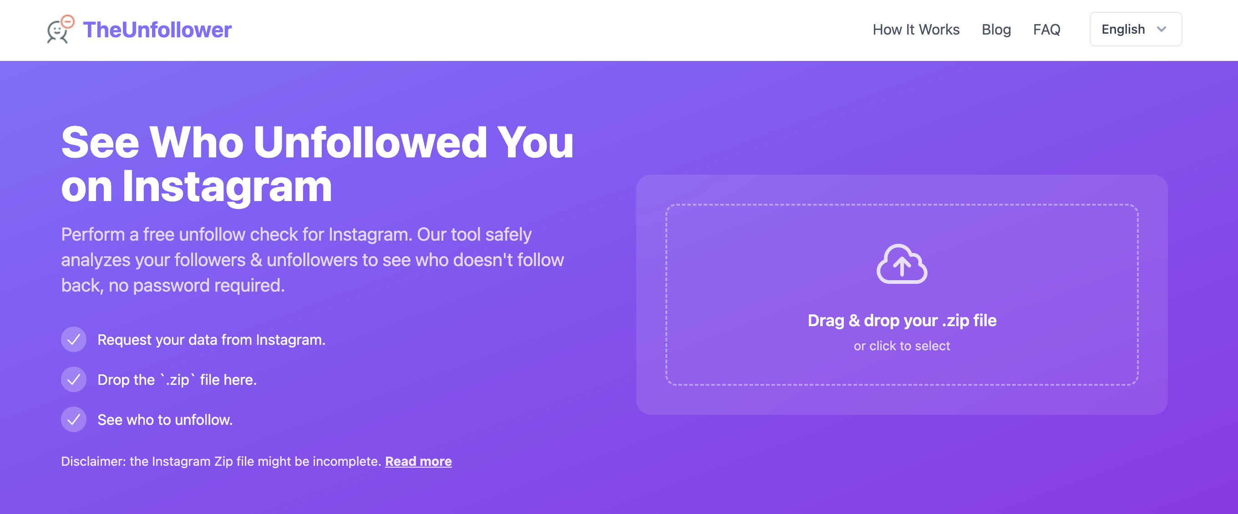This screenshot has height=514, width=1238.
Task: Click checkmark beside 'Request your data from Instagram.'
Action: (x=74, y=340)
